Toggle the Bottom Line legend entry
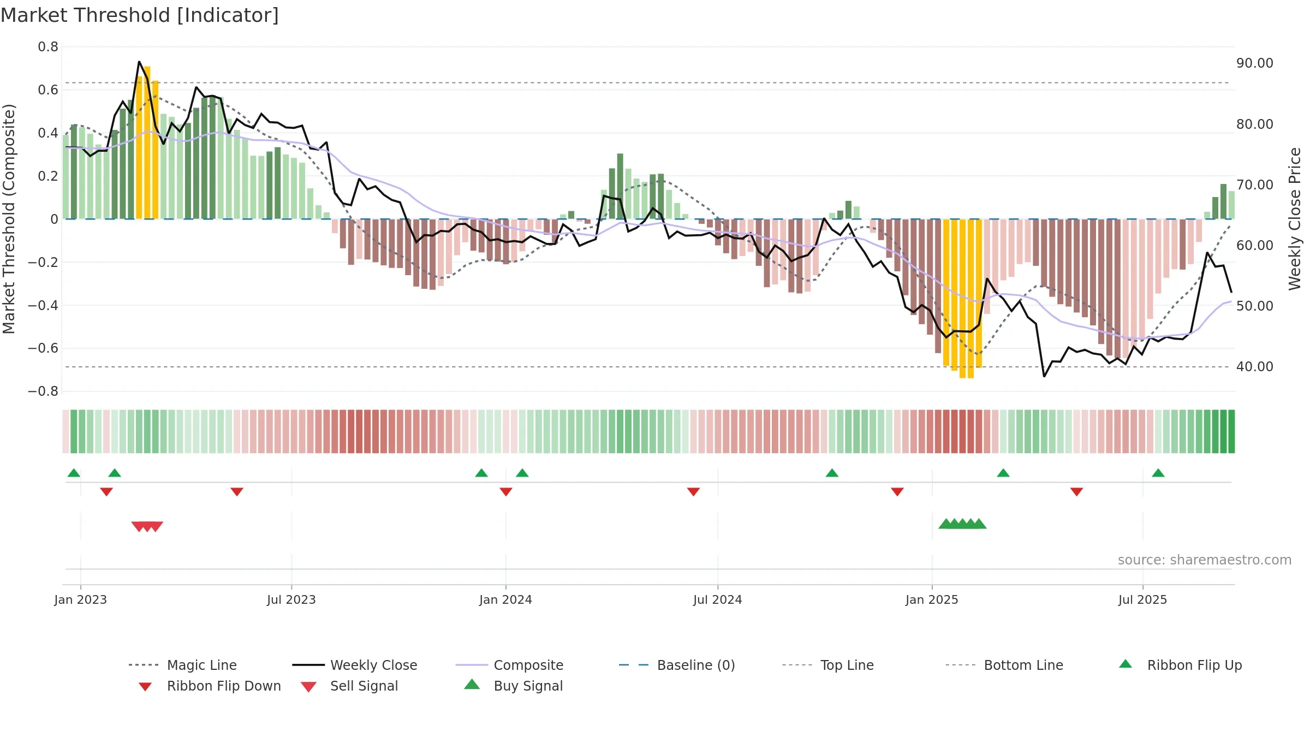Viewport: 1310px width, 737px height. tap(1004, 665)
